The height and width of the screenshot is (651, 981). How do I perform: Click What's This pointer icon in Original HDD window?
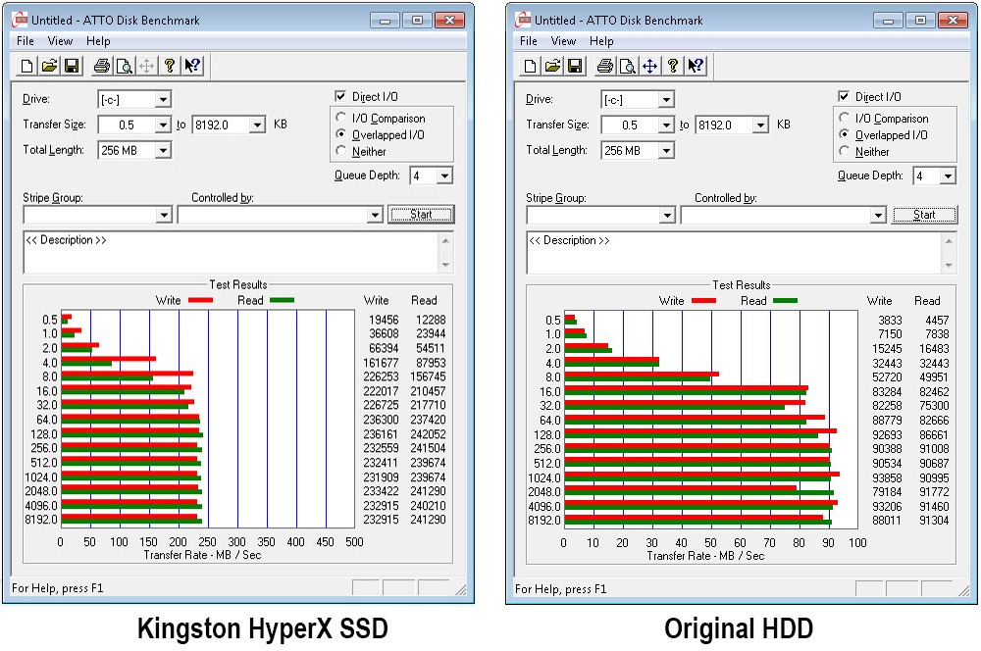(696, 66)
